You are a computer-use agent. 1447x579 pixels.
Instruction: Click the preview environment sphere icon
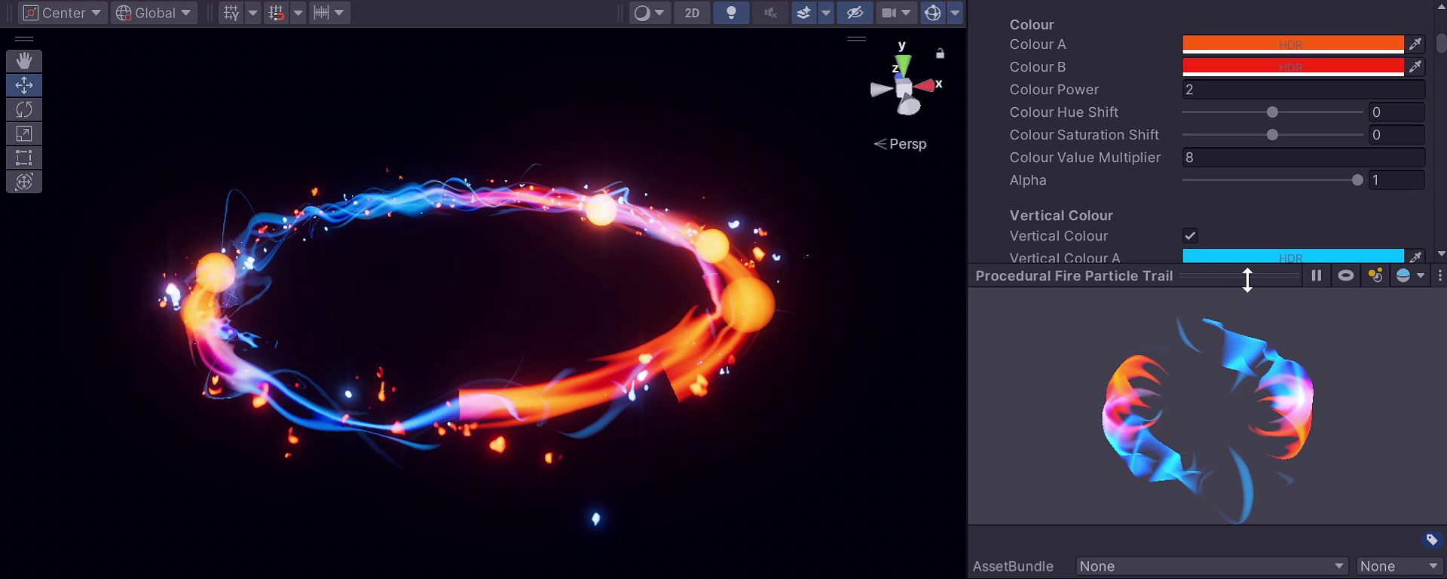(x=1403, y=276)
